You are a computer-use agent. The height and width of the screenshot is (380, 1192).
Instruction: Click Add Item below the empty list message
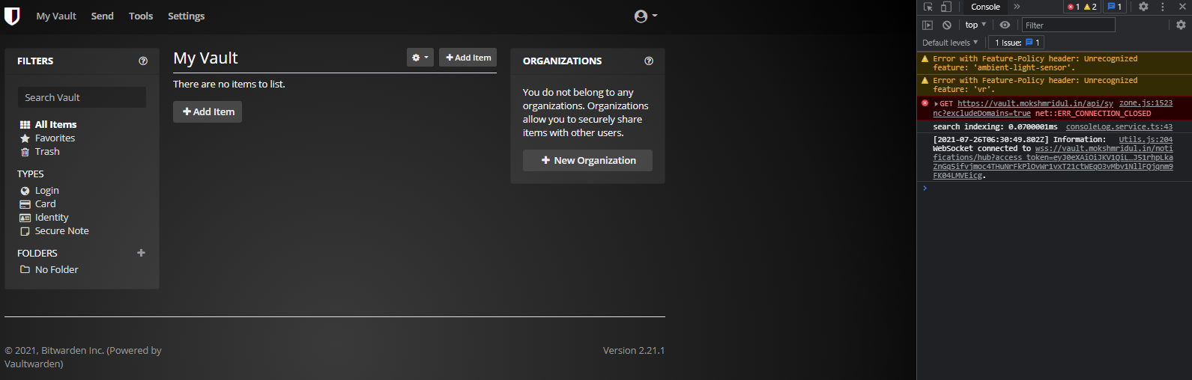point(208,111)
